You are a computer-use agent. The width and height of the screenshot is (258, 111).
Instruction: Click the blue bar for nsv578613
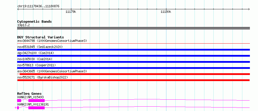pos(133,68)
